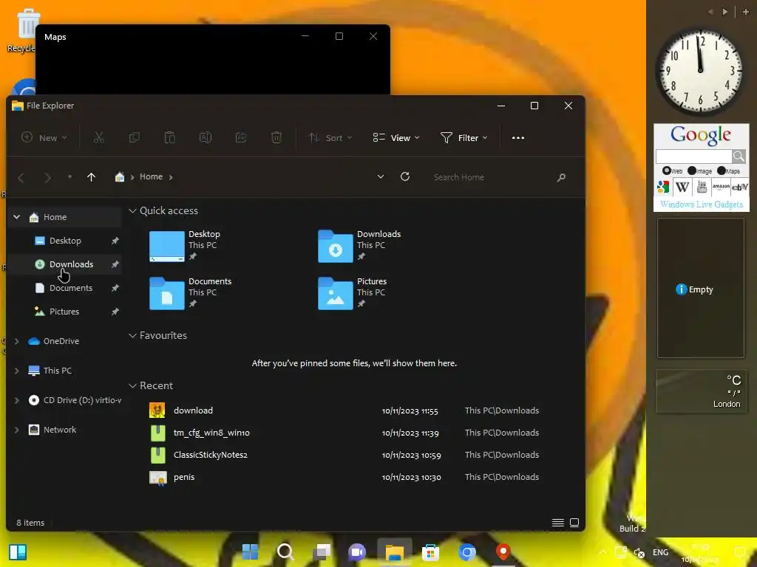
Task: Unpin Pictures using its sidebar pin icon
Action: click(x=115, y=312)
